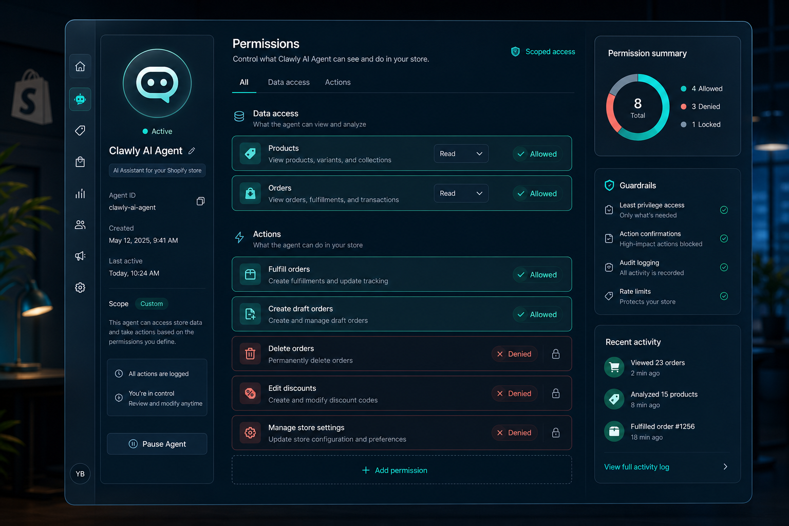Viewport: 789px width, 526px height.
Task: Toggle Denied status for Edit discounts
Action: pos(514,393)
